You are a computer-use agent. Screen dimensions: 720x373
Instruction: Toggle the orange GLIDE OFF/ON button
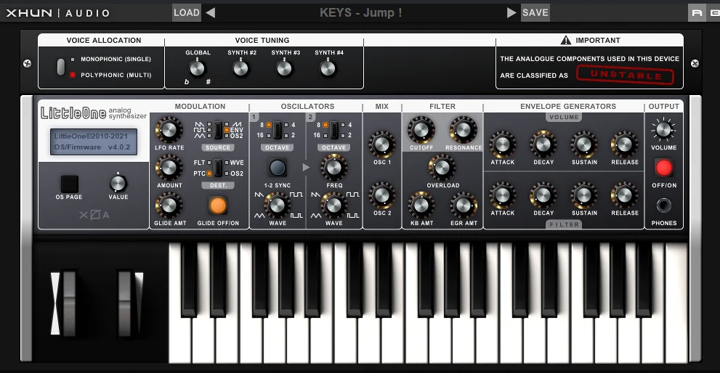pyautogui.click(x=218, y=205)
